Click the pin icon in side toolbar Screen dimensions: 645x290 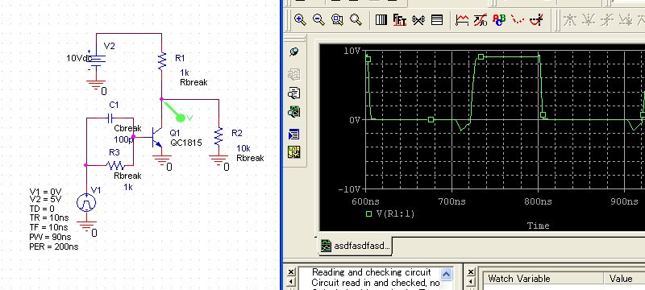coord(294,52)
